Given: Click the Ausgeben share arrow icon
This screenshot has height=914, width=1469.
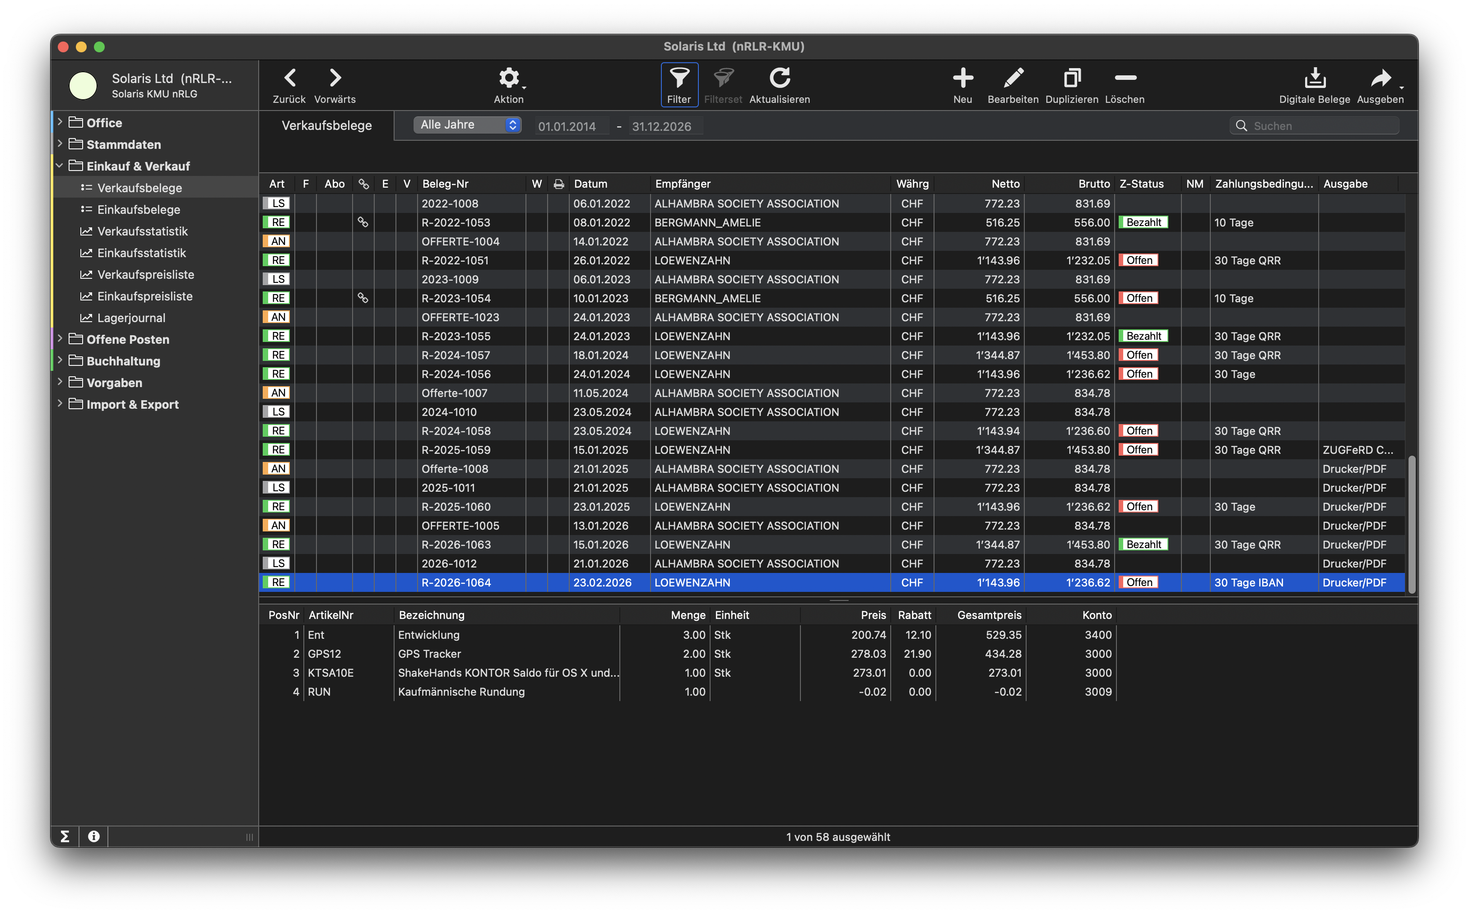Looking at the screenshot, I should (x=1380, y=78).
